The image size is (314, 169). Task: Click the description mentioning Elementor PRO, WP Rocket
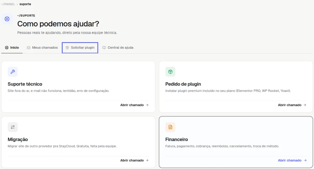(x=228, y=91)
